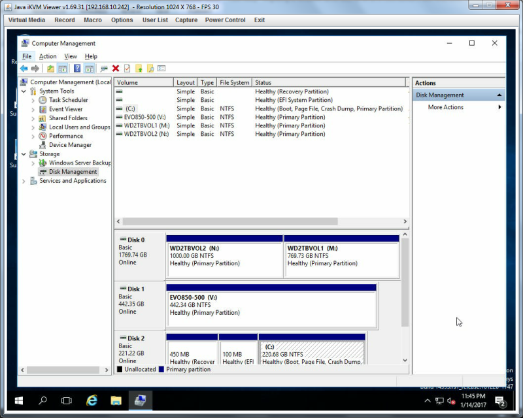Screen dimensions: 523x418
Task: Click the Disk 2 label panel
Action: (x=140, y=348)
